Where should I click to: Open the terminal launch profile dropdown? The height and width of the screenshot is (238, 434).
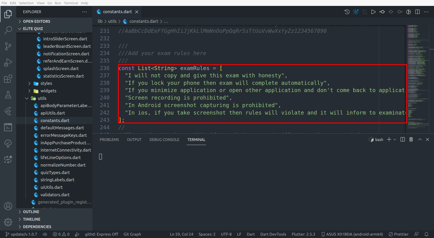point(395,140)
